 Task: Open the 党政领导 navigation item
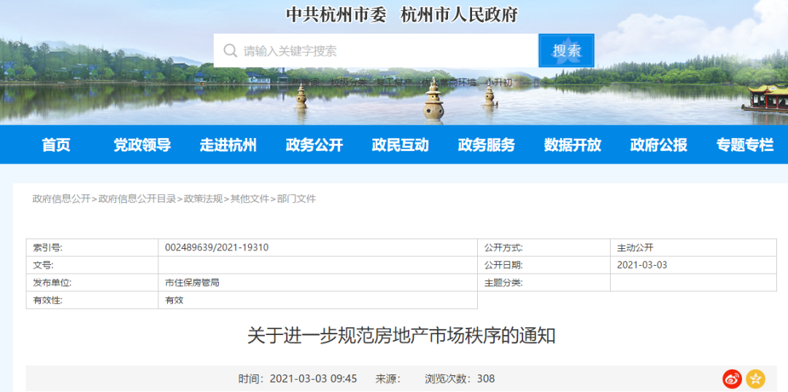(x=142, y=145)
